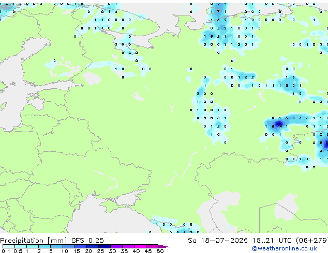Click the "(06+279)" forecast run text
328x253 pixels.
coord(312,241)
